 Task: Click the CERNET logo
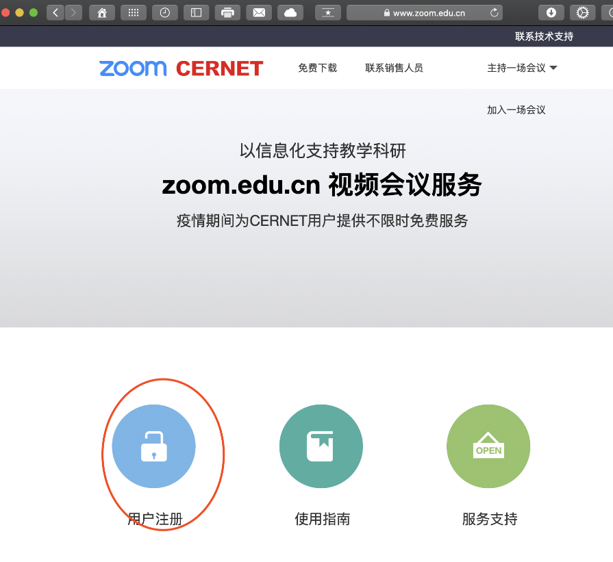point(219,68)
